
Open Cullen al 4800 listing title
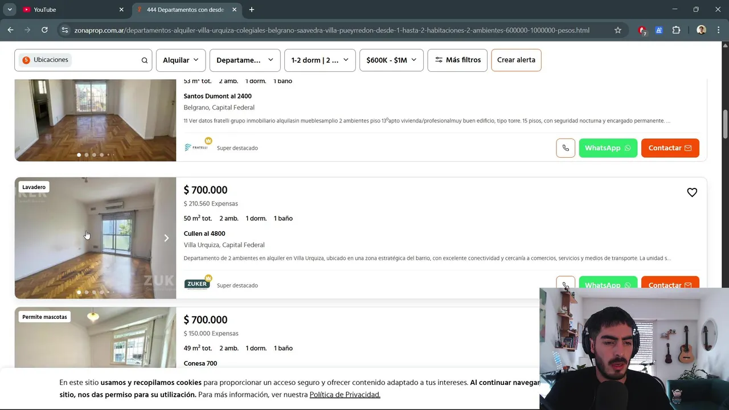point(204,233)
